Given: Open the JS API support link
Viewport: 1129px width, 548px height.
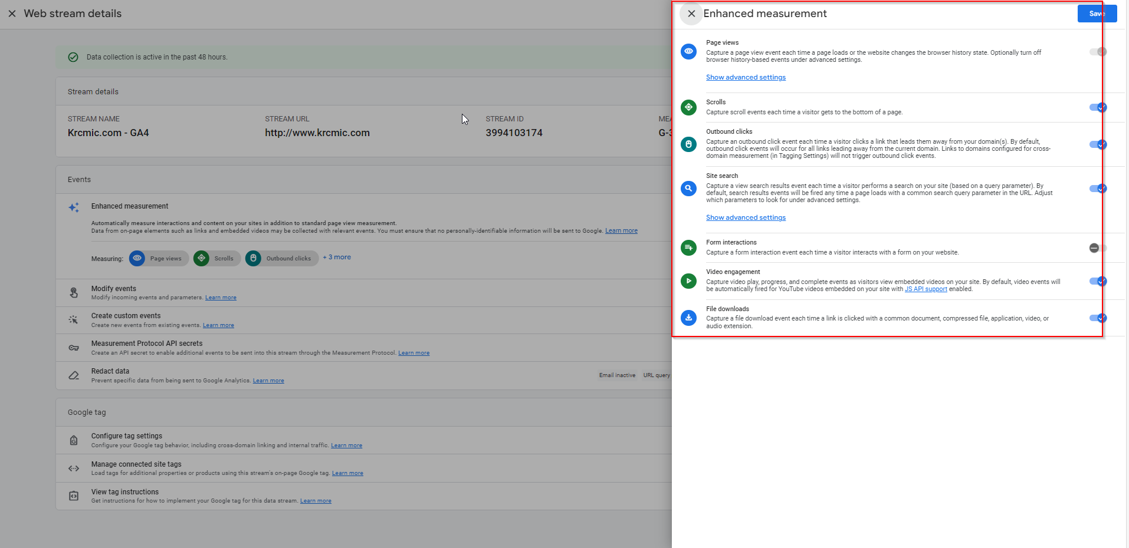Looking at the screenshot, I should point(925,289).
